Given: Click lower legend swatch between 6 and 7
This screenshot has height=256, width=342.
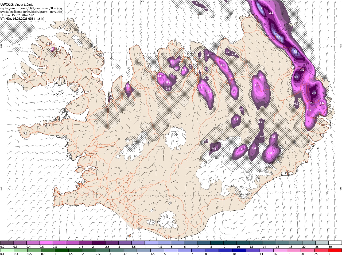Looking at the screenshot, I should (184, 250).
